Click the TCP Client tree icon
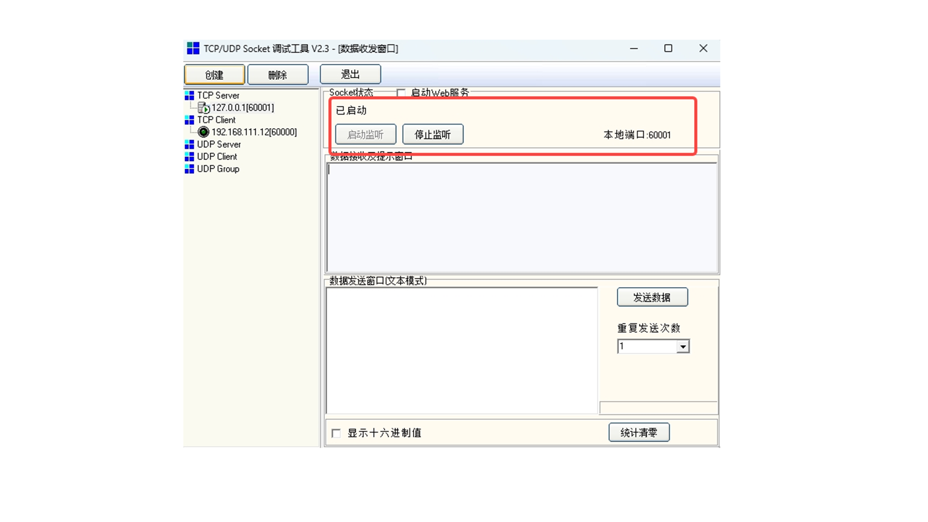 pos(189,120)
